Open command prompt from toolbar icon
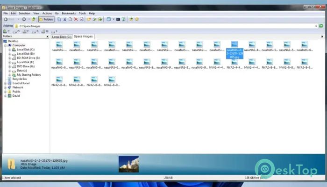Screen dimensions: 327x187 [x=118, y=19]
